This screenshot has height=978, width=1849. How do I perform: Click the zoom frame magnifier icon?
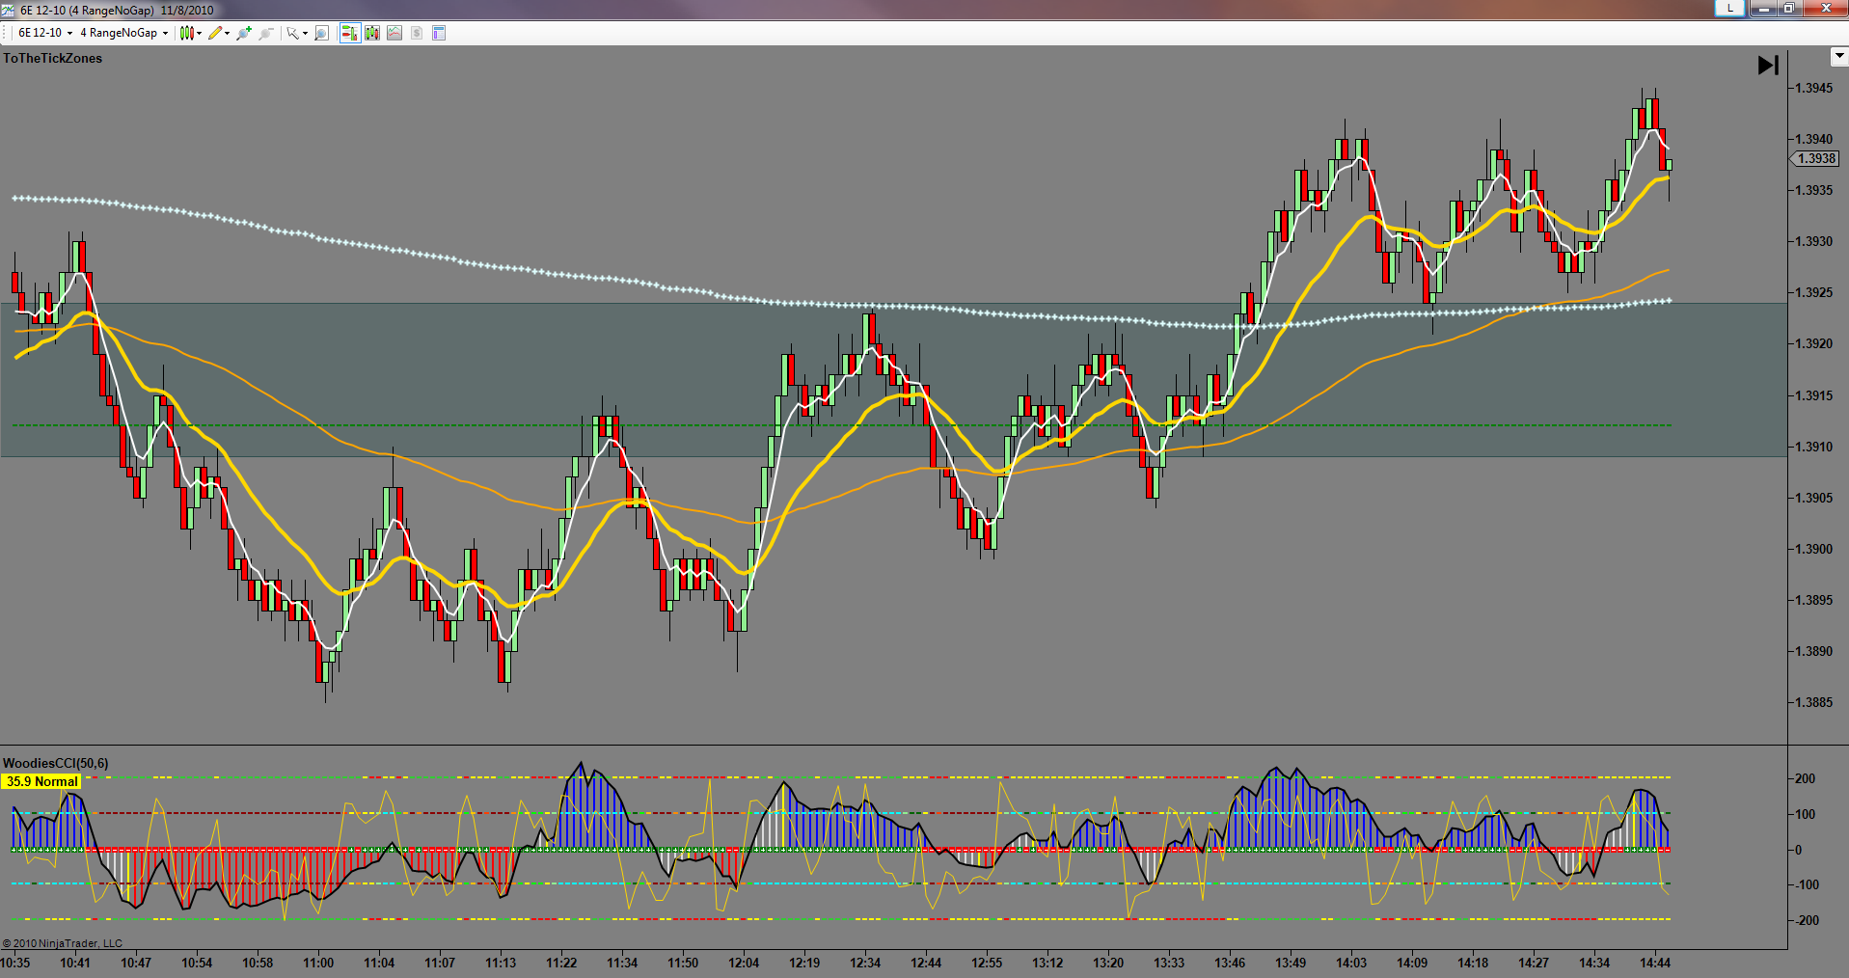coord(322,33)
